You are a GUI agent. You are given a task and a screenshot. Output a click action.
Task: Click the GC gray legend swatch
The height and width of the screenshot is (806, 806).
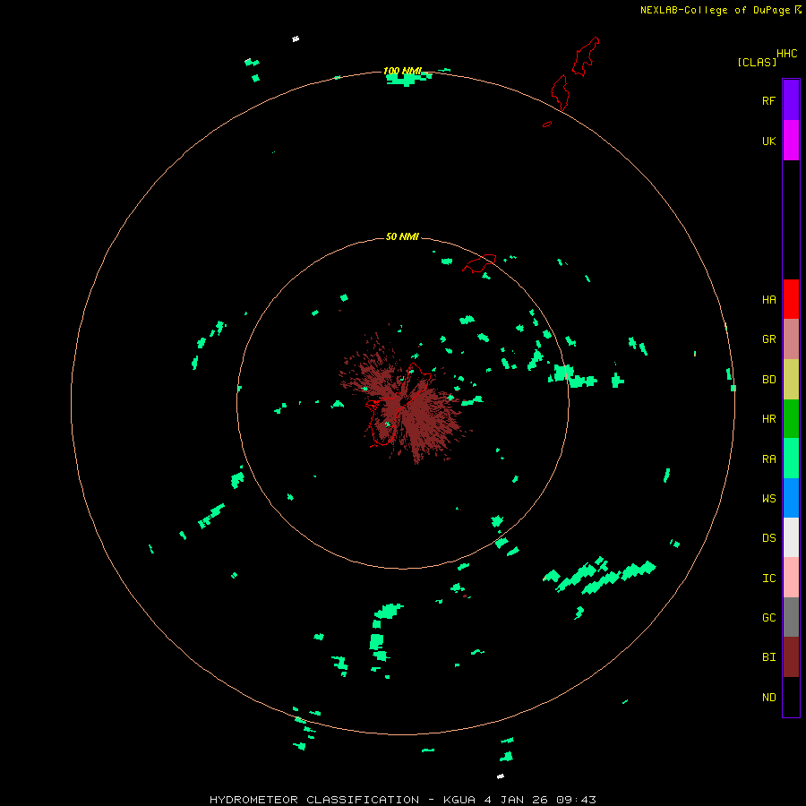coord(791,617)
